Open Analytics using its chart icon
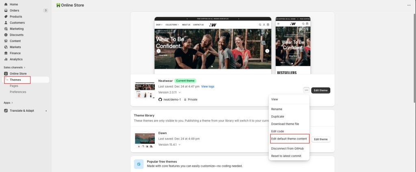This screenshot has width=416, height=172. pos(6,59)
